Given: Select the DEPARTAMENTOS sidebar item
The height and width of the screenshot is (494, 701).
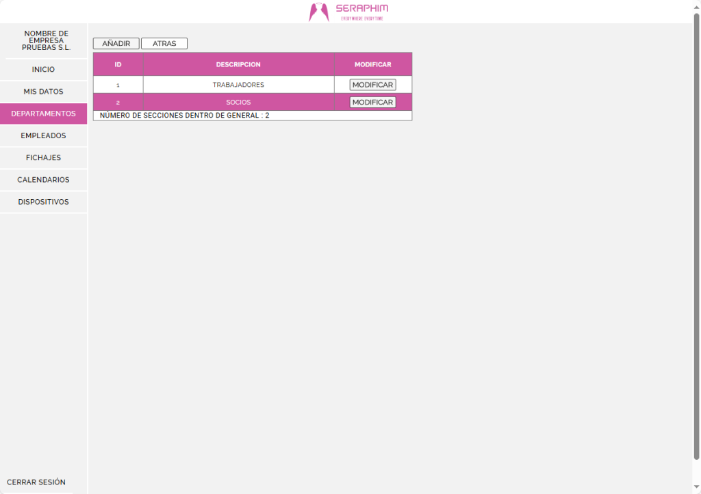Looking at the screenshot, I should tap(43, 114).
